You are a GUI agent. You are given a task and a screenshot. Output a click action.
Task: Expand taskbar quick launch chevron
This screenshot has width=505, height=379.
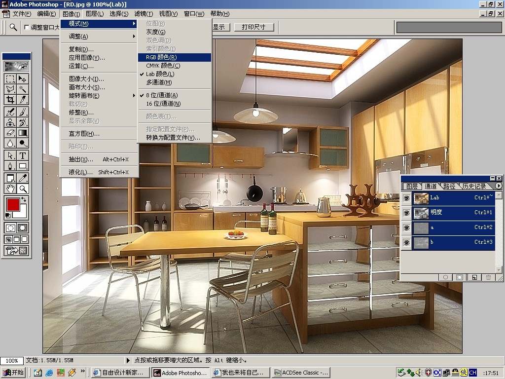click(x=83, y=371)
